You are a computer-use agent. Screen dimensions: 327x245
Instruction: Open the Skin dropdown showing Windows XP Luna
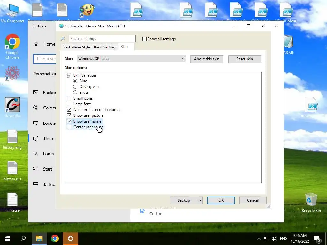(131, 59)
